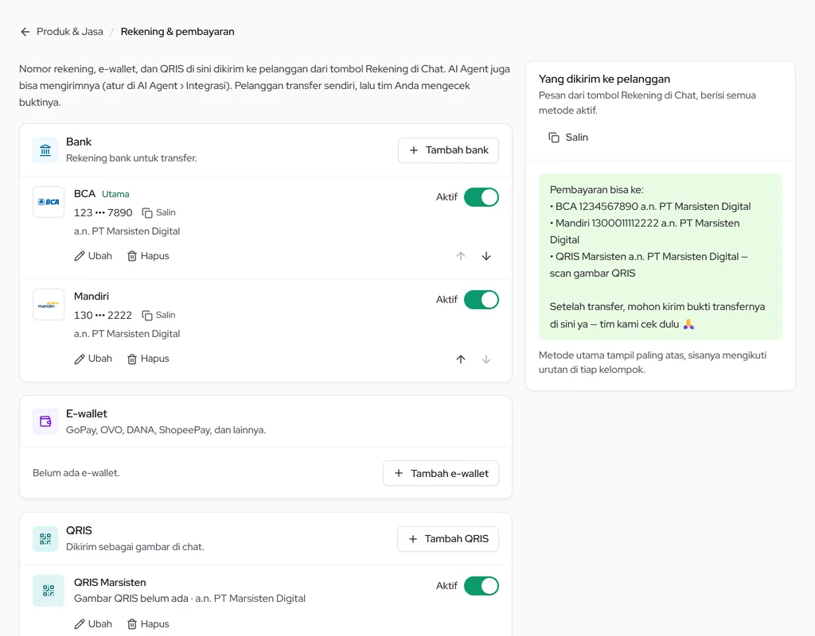
Task: Click the Gambar QRIS belum ada text
Action: 131,599
